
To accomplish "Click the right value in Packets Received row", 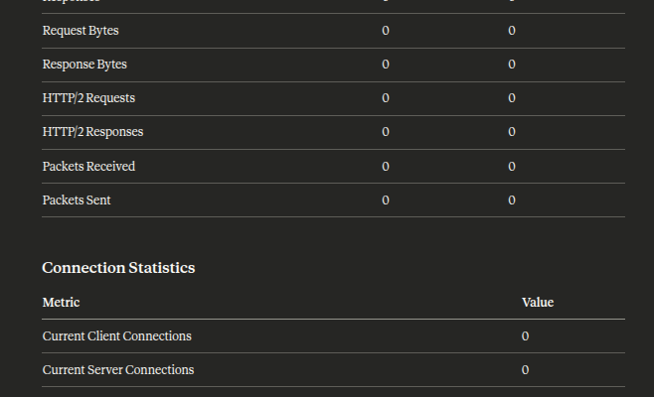I will pyautogui.click(x=512, y=166).
